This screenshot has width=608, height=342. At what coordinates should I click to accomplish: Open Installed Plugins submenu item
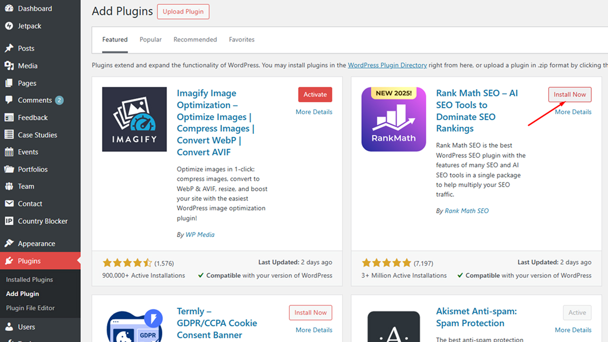point(29,280)
